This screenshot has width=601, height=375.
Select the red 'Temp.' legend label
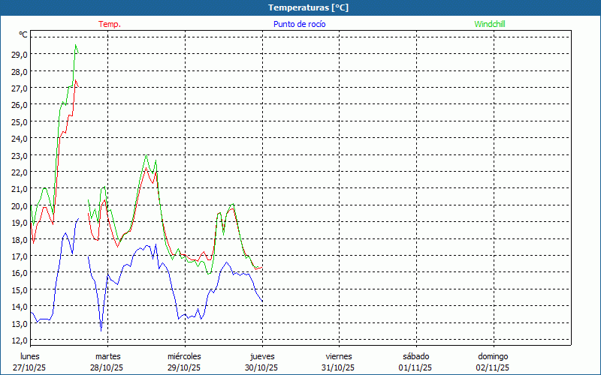[x=110, y=24]
